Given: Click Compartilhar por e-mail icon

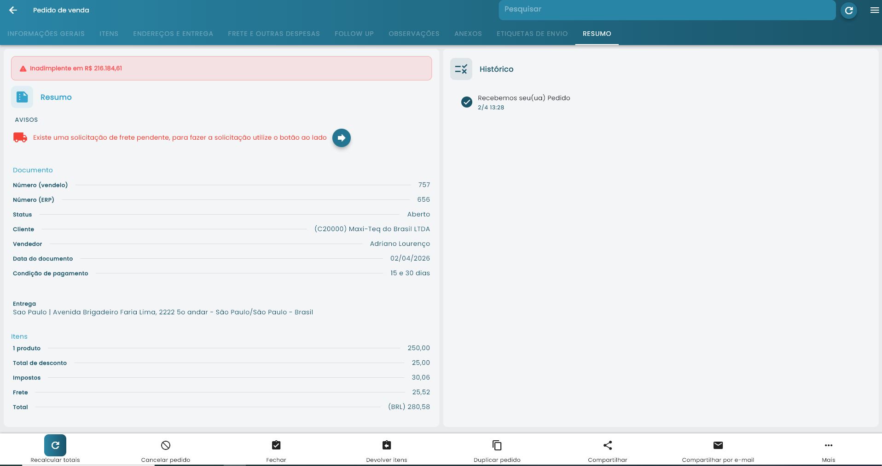Looking at the screenshot, I should pyautogui.click(x=718, y=445).
